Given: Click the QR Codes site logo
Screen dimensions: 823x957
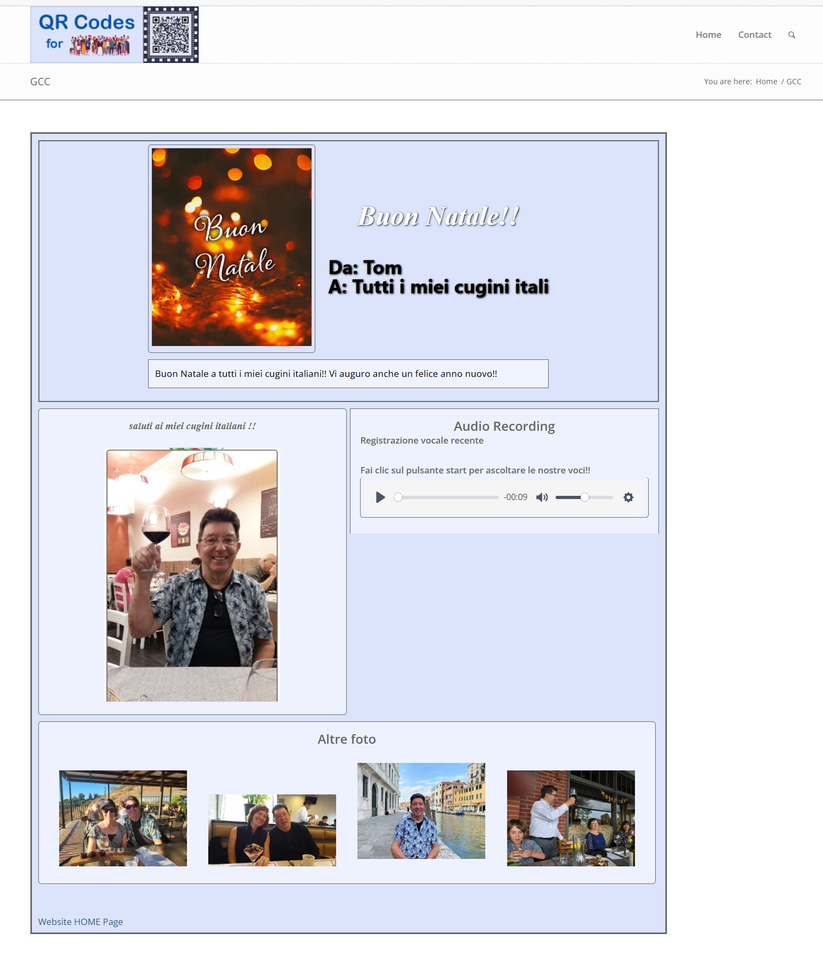Looking at the screenshot, I should 87,35.
